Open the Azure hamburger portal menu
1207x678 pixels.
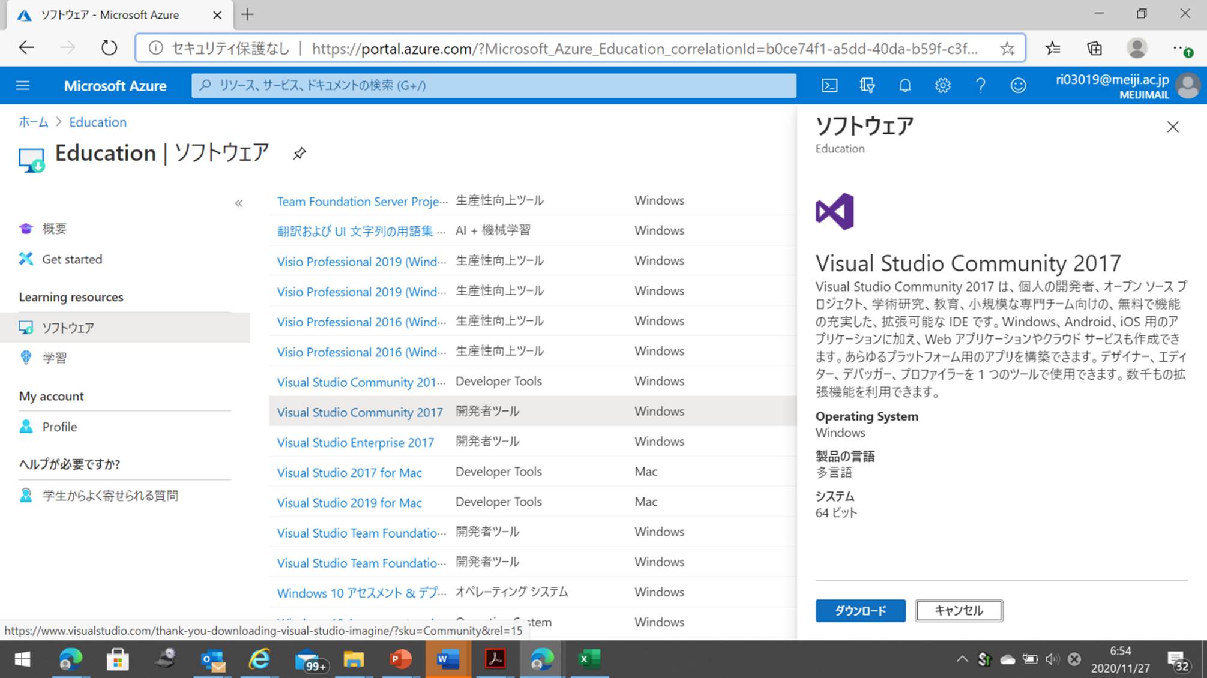(23, 86)
